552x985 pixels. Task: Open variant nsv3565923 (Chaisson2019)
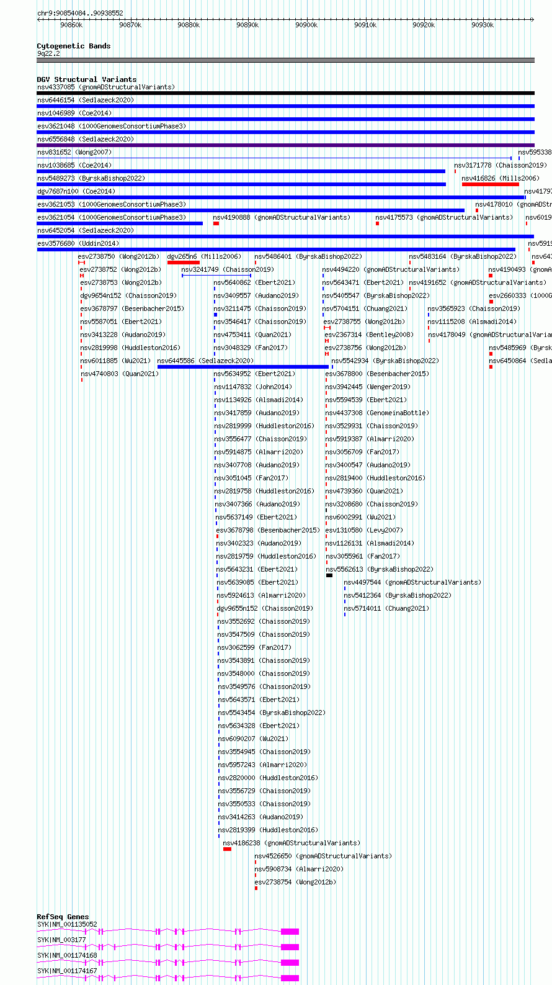point(474,308)
